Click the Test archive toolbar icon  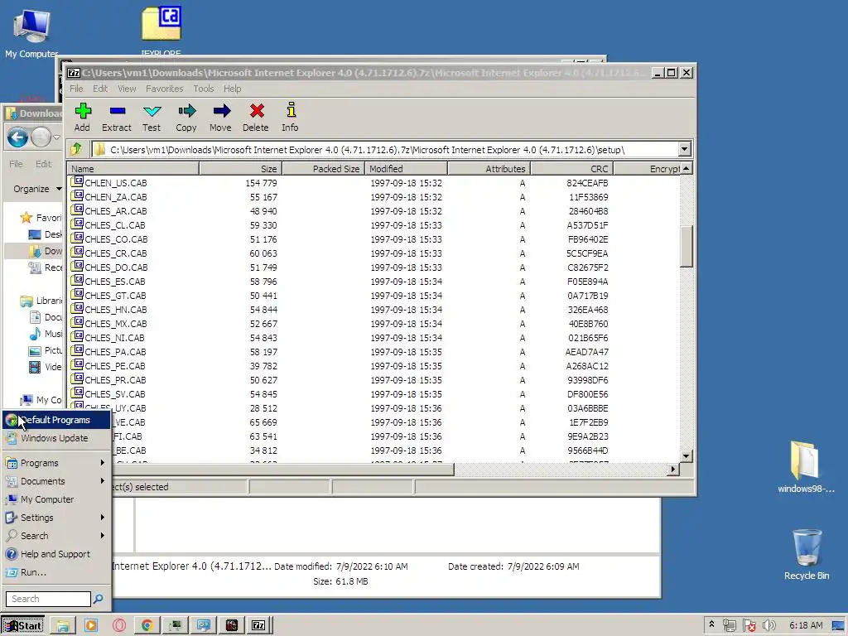pos(152,118)
